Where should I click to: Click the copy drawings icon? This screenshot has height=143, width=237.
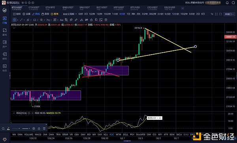coord(96,20)
